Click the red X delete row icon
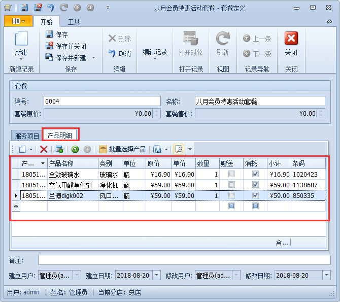Image resolution: width=340 pixels, height=302 pixels. [44, 149]
